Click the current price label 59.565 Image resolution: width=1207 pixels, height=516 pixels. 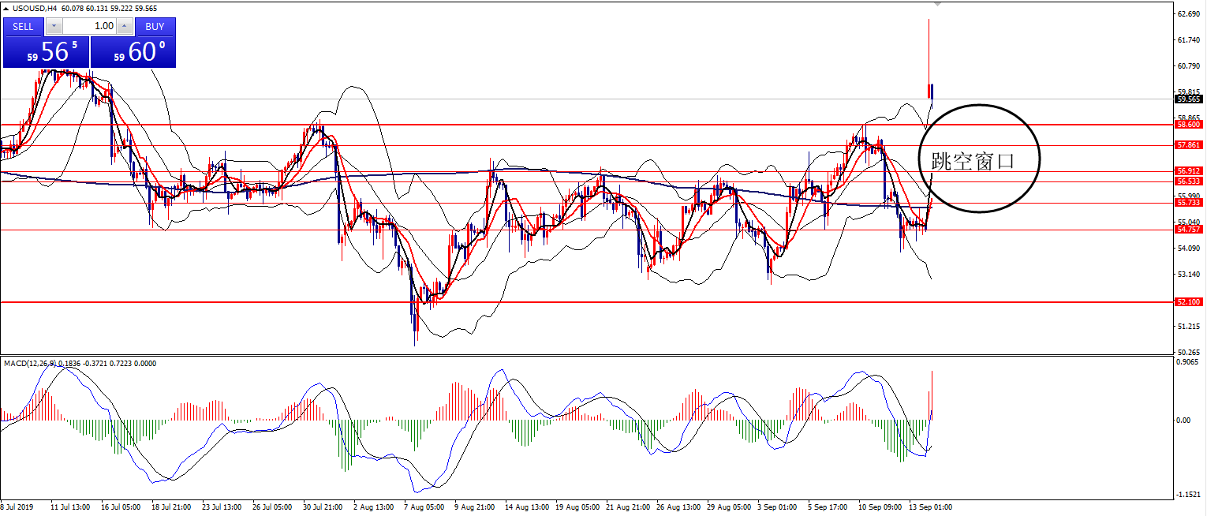point(1189,99)
